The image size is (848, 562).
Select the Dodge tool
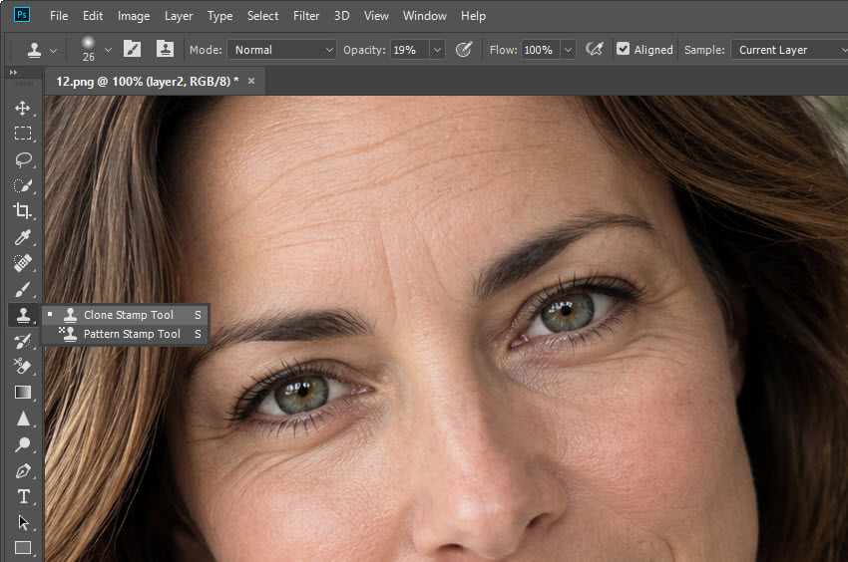[22, 444]
